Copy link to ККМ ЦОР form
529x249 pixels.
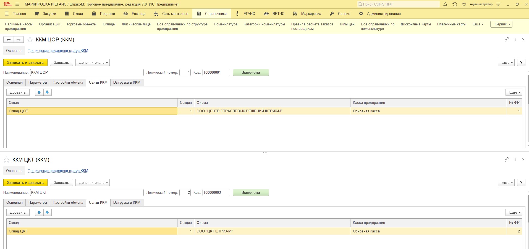[507, 39]
